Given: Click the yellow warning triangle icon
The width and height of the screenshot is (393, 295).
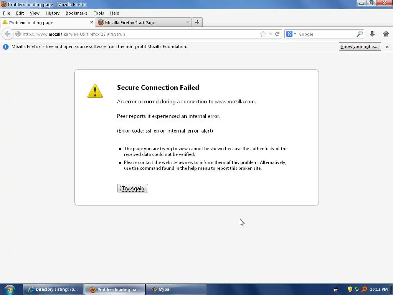Looking at the screenshot, I should 95,91.
